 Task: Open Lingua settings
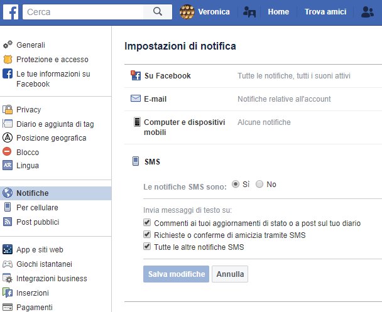pyautogui.click(x=28, y=166)
